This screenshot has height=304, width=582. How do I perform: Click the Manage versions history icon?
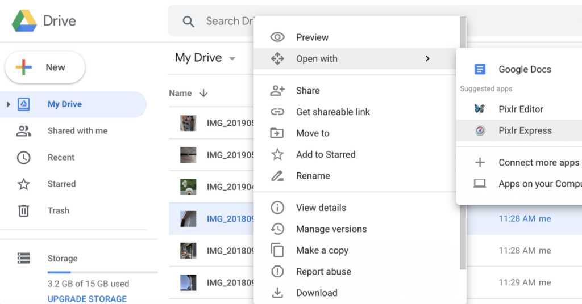click(x=277, y=229)
